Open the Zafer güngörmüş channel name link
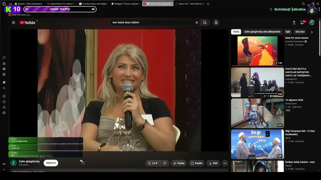The image size is (321, 180). tap(29, 161)
